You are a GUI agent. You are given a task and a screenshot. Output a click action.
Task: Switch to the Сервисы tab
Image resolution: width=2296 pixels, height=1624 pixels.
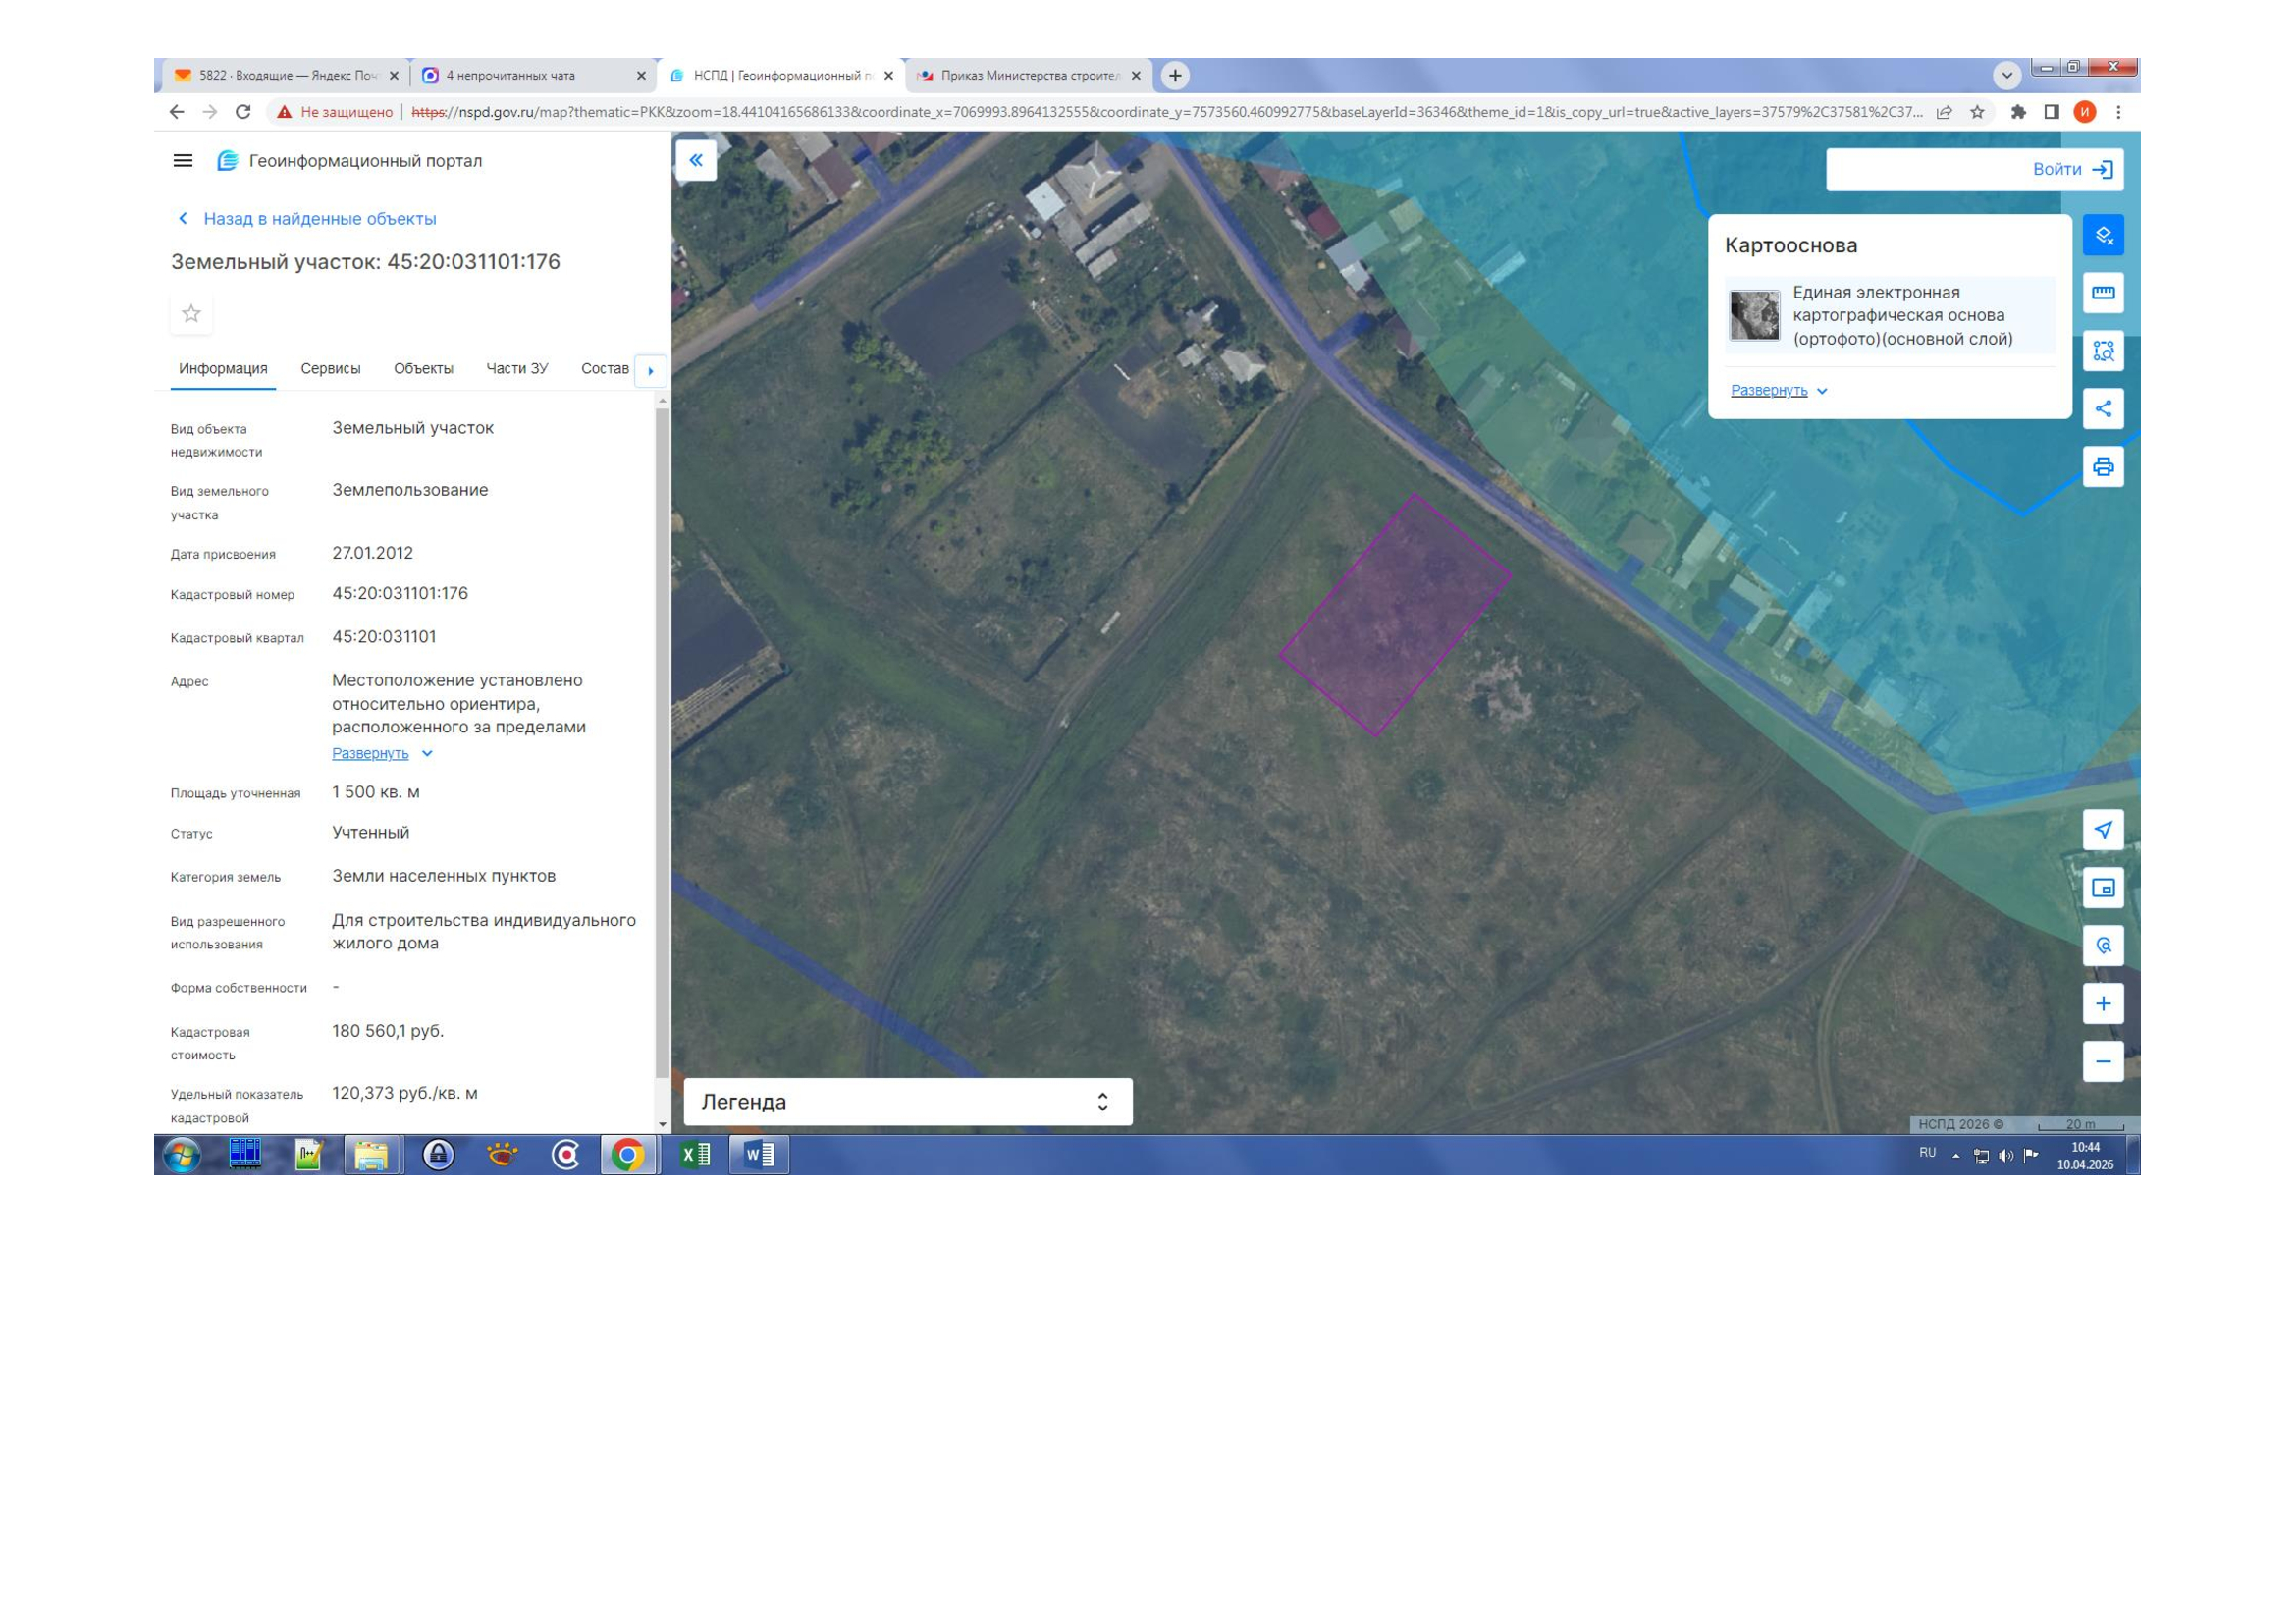pos(330,368)
